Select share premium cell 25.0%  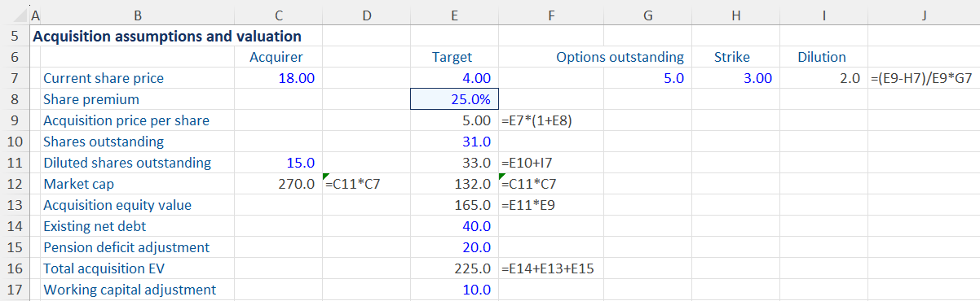click(454, 99)
